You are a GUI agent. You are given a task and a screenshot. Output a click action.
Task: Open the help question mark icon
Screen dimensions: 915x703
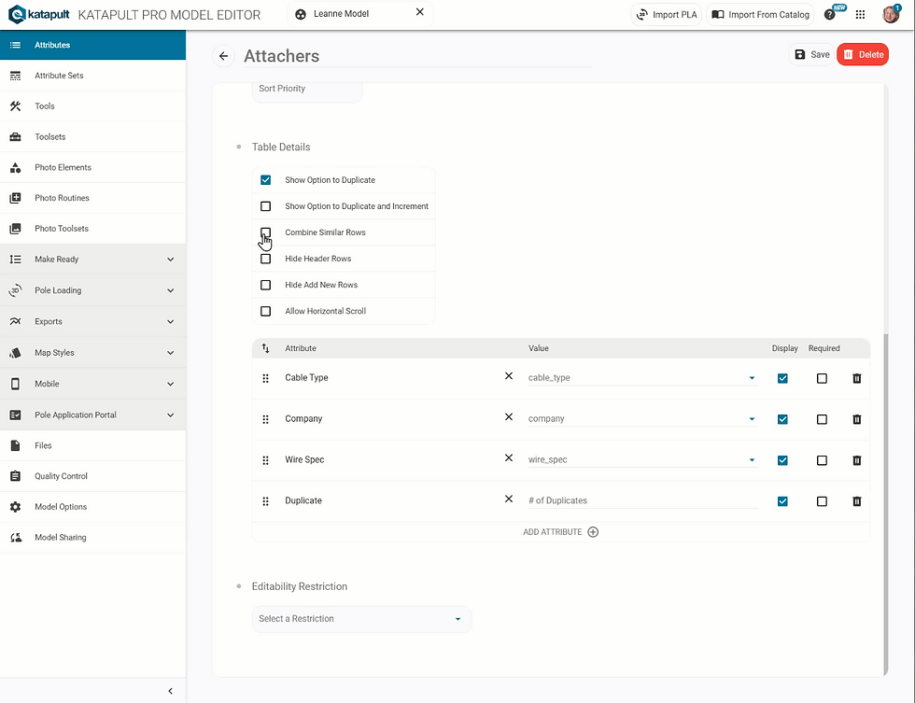click(x=829, y=15)
